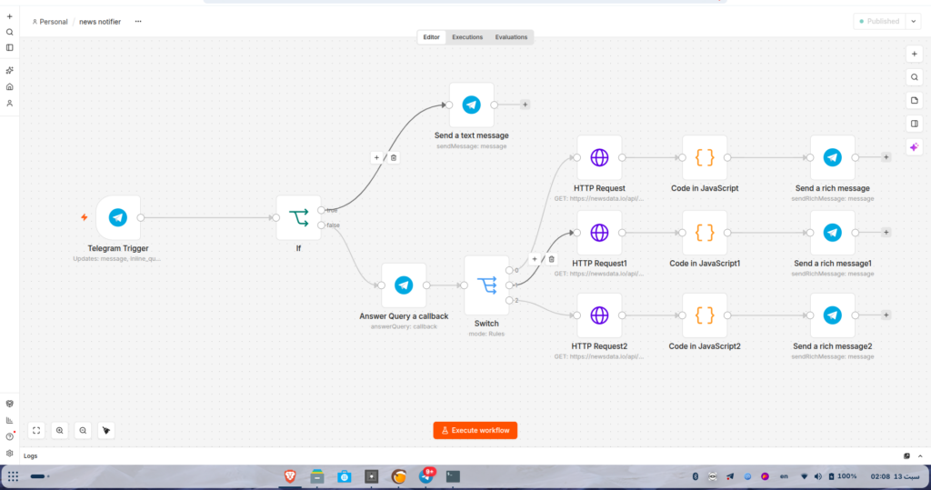Add a sticky note to canvas
The width and height of the screenshot is (931, 490).
pyautogui.click(x=915, y=100)
